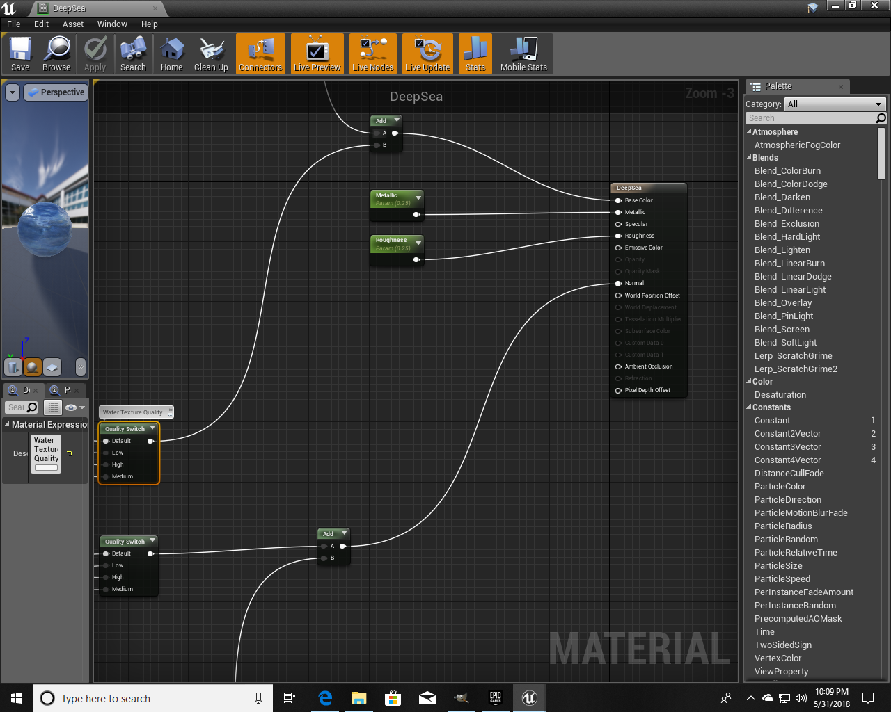Screen dimensions: 891x712
Task: Click the Base Color input pin on DeepSea
Action: [618, 200]
